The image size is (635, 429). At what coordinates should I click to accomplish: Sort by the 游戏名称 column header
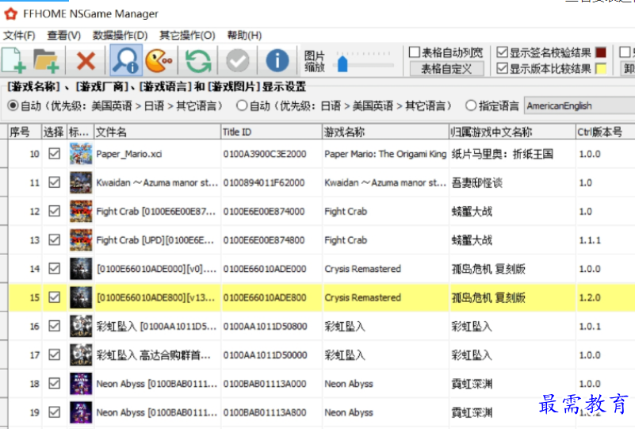coord(385,132)
